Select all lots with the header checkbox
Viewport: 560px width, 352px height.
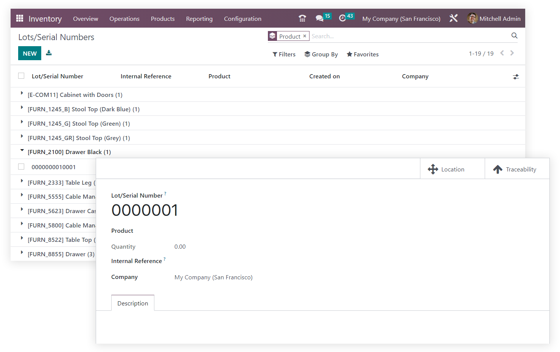click(x=21, y=76)
